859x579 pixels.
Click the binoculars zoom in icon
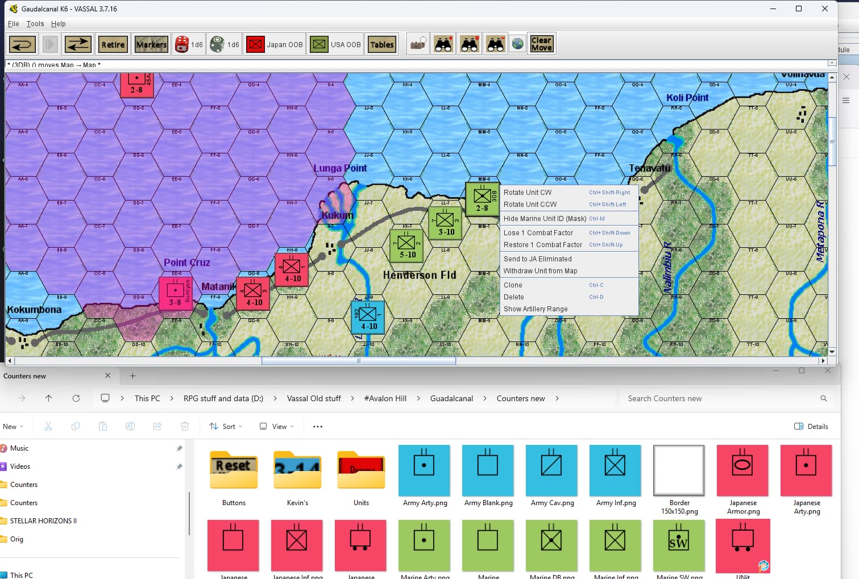[x=443, y=44]
